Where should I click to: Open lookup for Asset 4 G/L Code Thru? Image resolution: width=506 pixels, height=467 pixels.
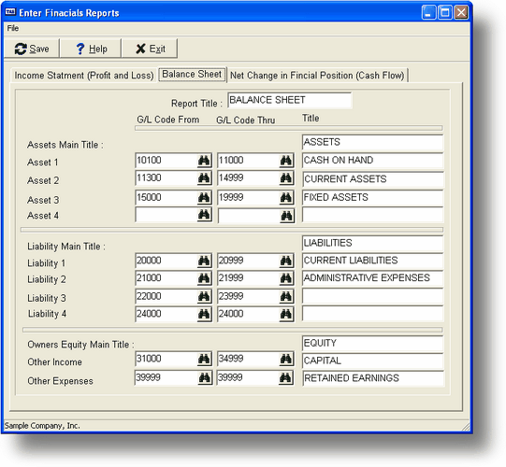(286, 216)
